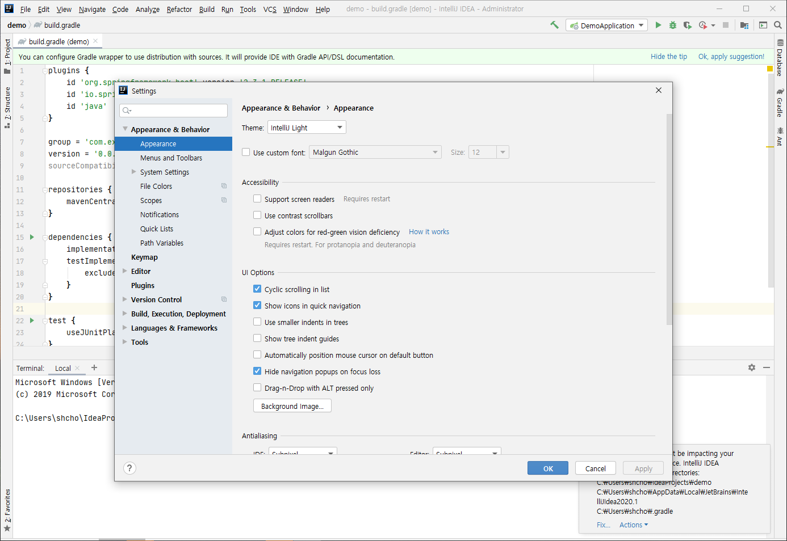The width and height of the screenshot is (787, 541).
Task: Open the Ant tool window on the right strip
Action: coord(780,137)
